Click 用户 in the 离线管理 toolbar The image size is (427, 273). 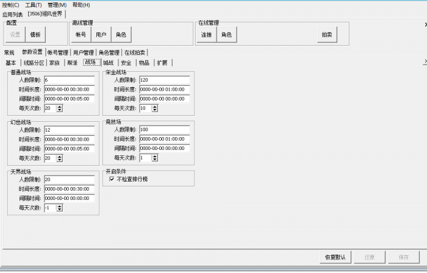(x=101, y=35)
